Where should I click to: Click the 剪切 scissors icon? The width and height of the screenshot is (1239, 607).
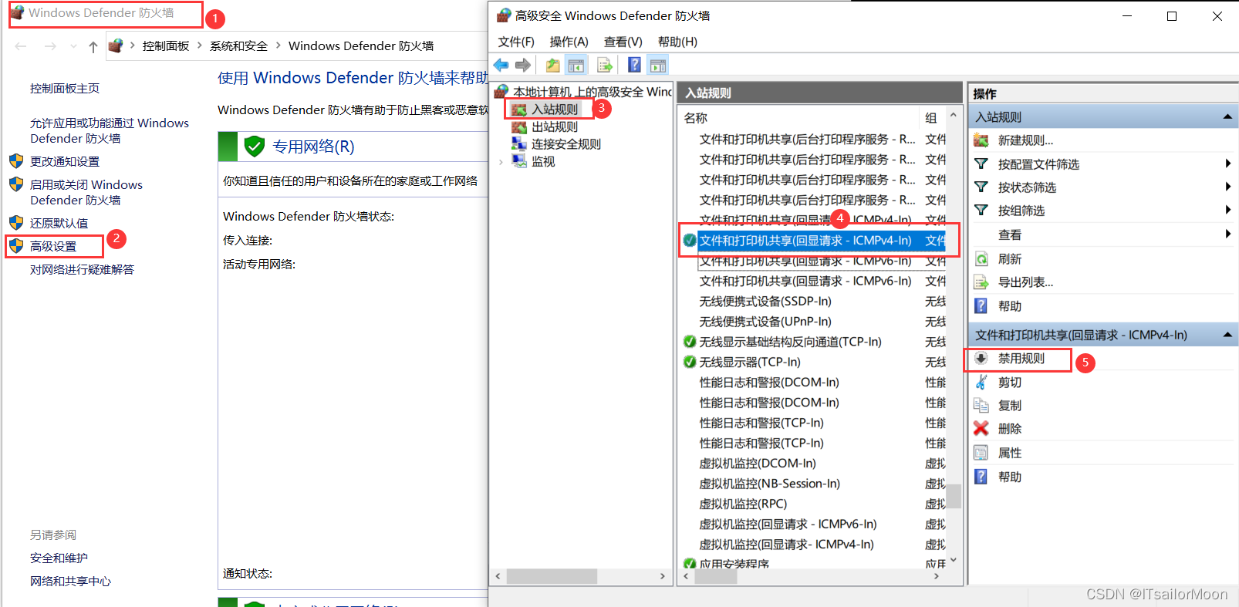tap(981, 382)
